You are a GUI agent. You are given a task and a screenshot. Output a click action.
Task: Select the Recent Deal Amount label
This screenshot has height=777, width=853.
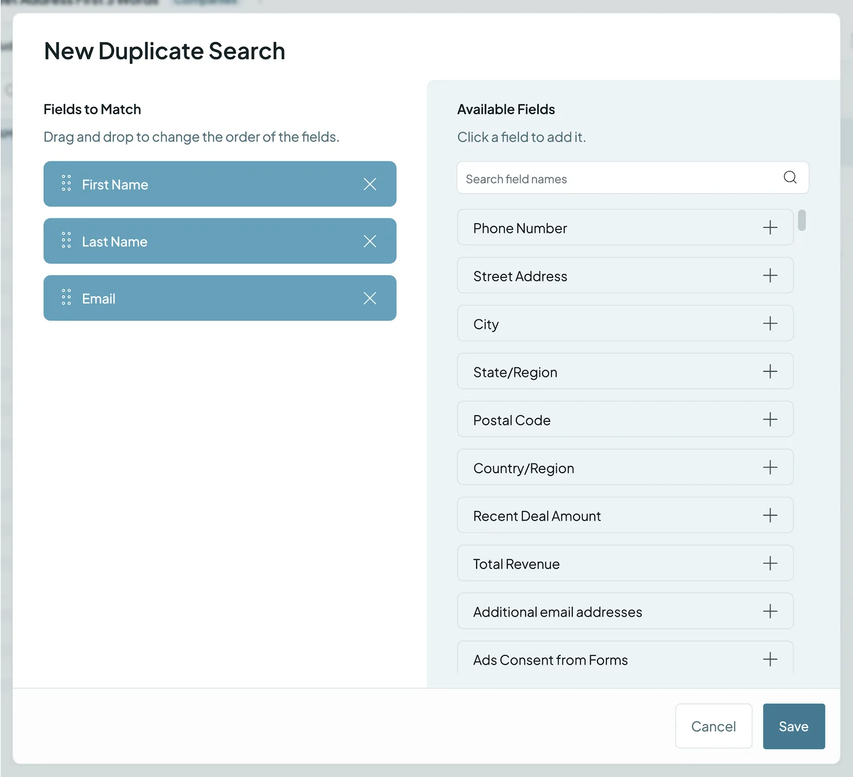click(537, 516)
